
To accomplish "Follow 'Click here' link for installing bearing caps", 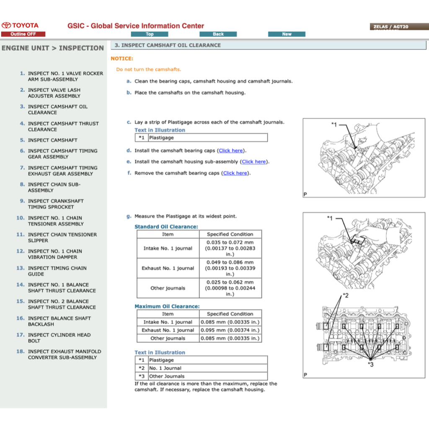I will point(231,151).
